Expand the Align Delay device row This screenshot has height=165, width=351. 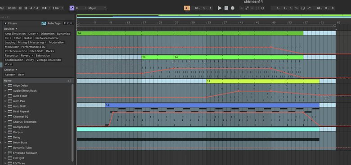pos(5,85)
